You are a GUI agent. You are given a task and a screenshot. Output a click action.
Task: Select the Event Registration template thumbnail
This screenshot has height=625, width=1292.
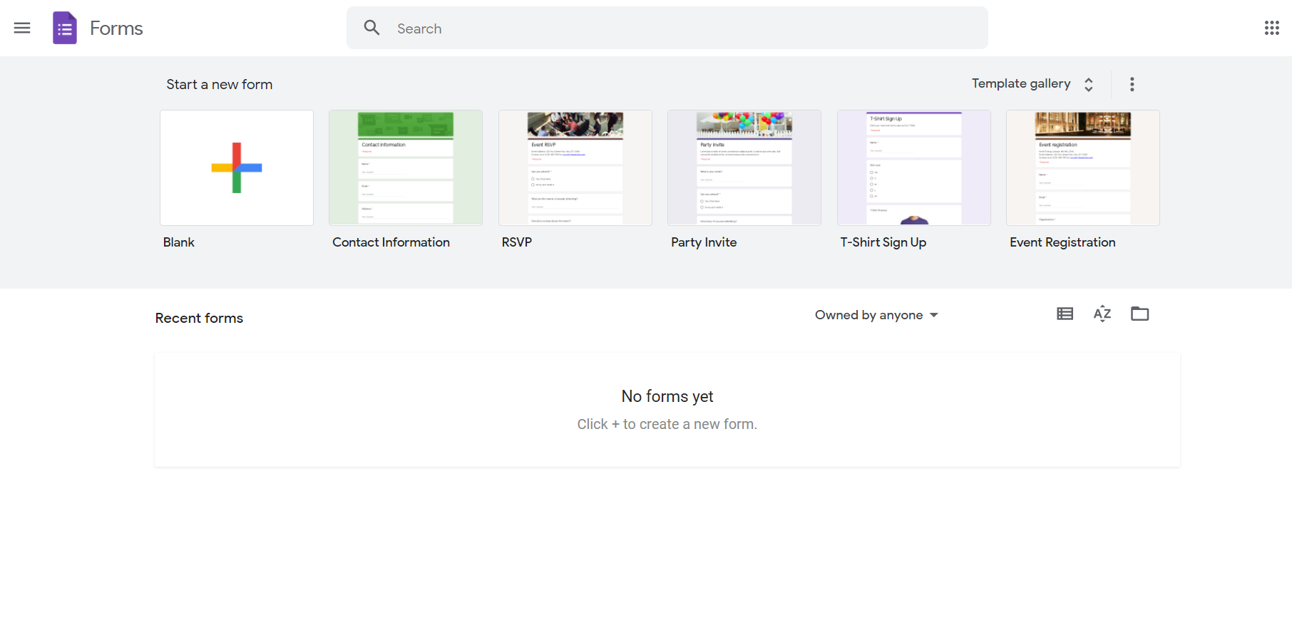tap(1082, 168)
